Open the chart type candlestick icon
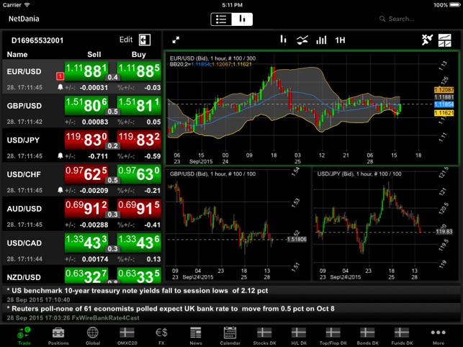Viewport: 463px width, 347px height. click(x=283, y=40)
